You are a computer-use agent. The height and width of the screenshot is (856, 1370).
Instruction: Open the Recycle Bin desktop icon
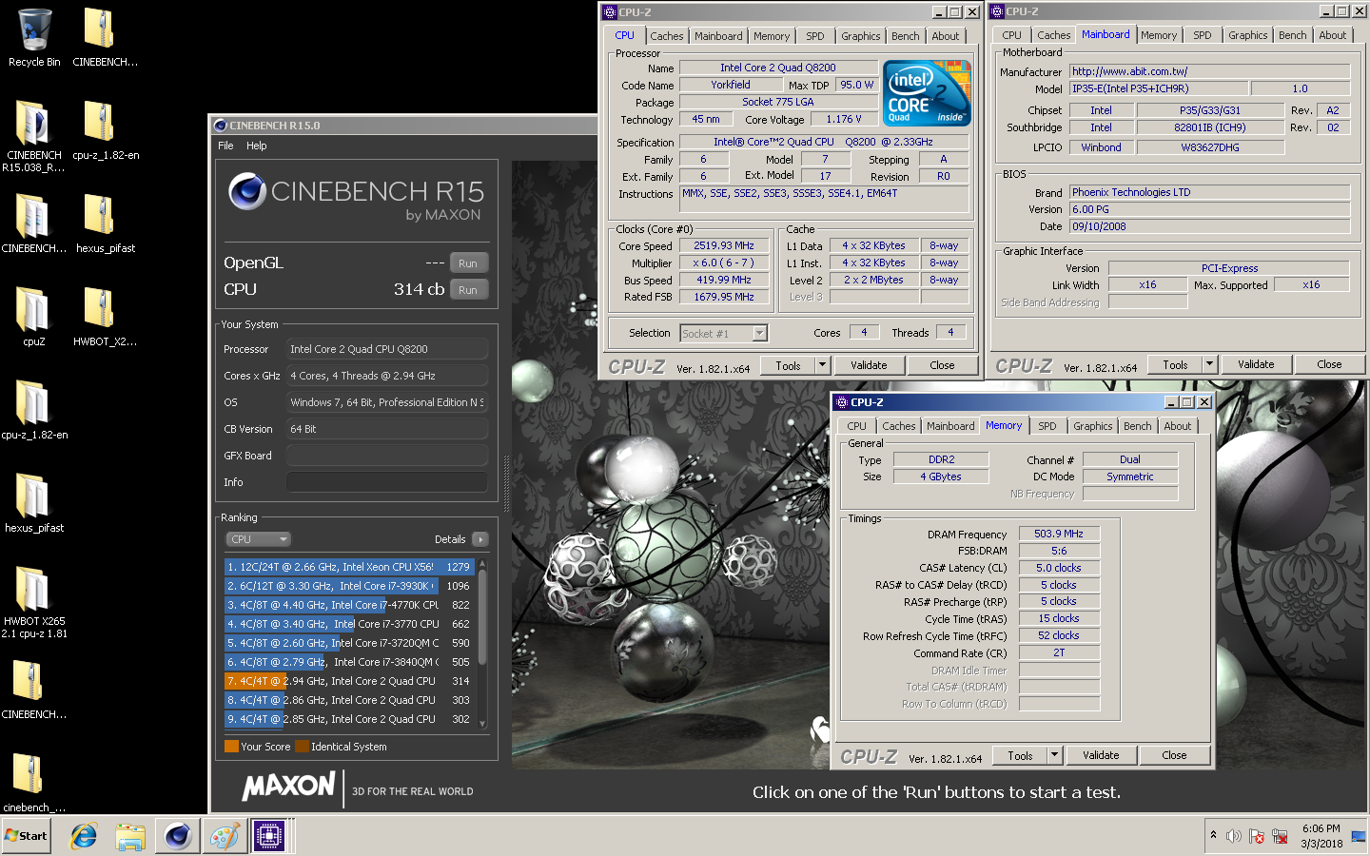coord(34,38)
